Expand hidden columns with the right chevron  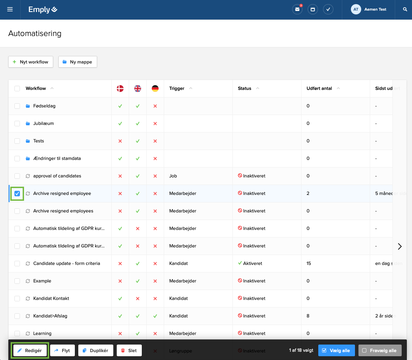[x=399, y=246]
